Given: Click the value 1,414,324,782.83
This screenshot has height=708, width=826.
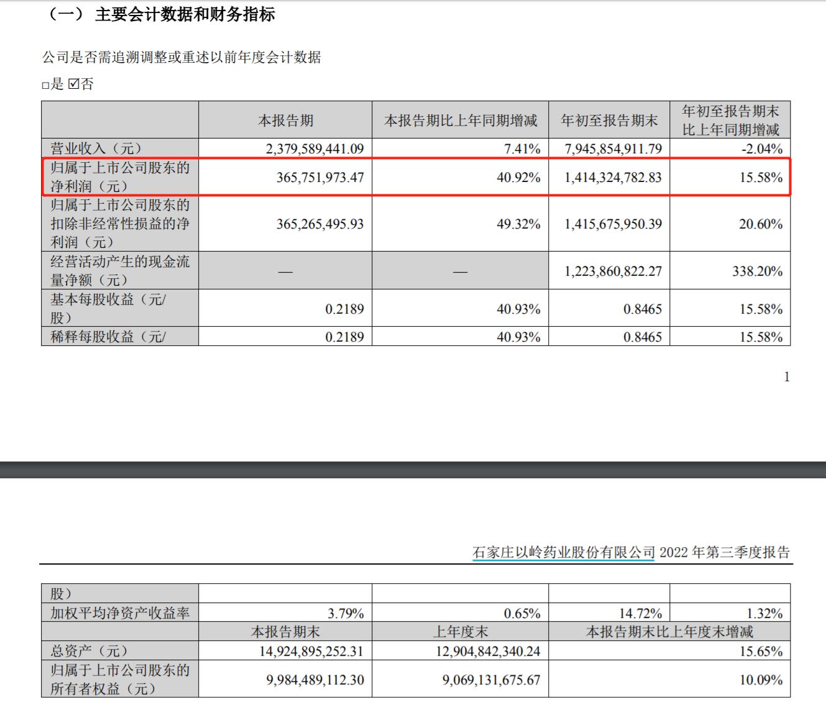Looking at the screenshot, I should tap(613, 178).
